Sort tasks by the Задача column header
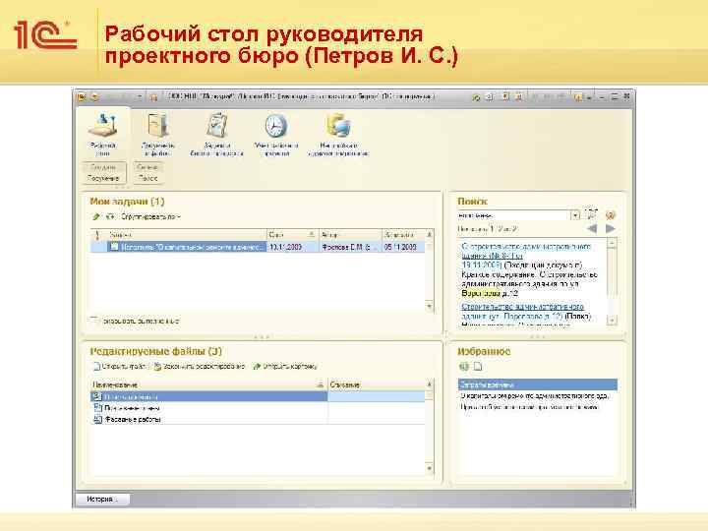The height and width of the screenshot is (531, 708). 185,235
